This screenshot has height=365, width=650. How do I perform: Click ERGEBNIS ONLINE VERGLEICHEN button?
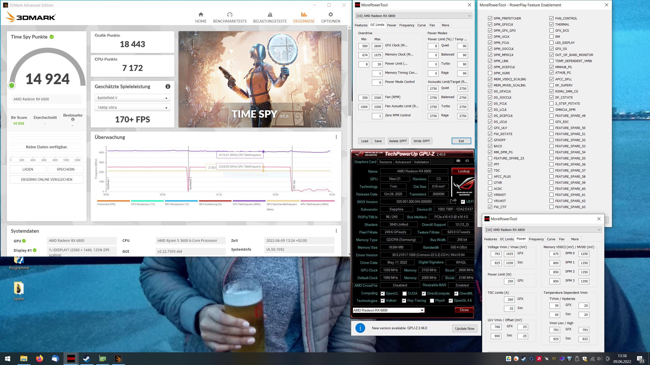tap(47, 179)
